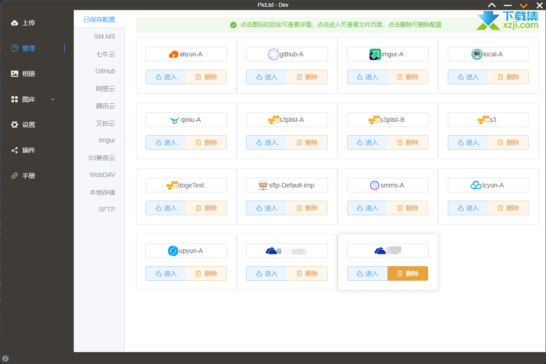Delete the qiniu-A configuration
Screen dimensions: 546x364
pos(206,142)
